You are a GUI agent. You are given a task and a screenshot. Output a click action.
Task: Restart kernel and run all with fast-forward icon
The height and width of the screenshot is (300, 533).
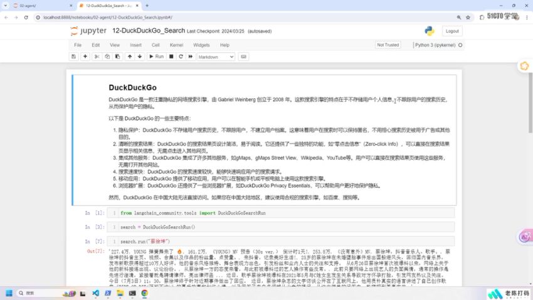click(x=191, y=57)
